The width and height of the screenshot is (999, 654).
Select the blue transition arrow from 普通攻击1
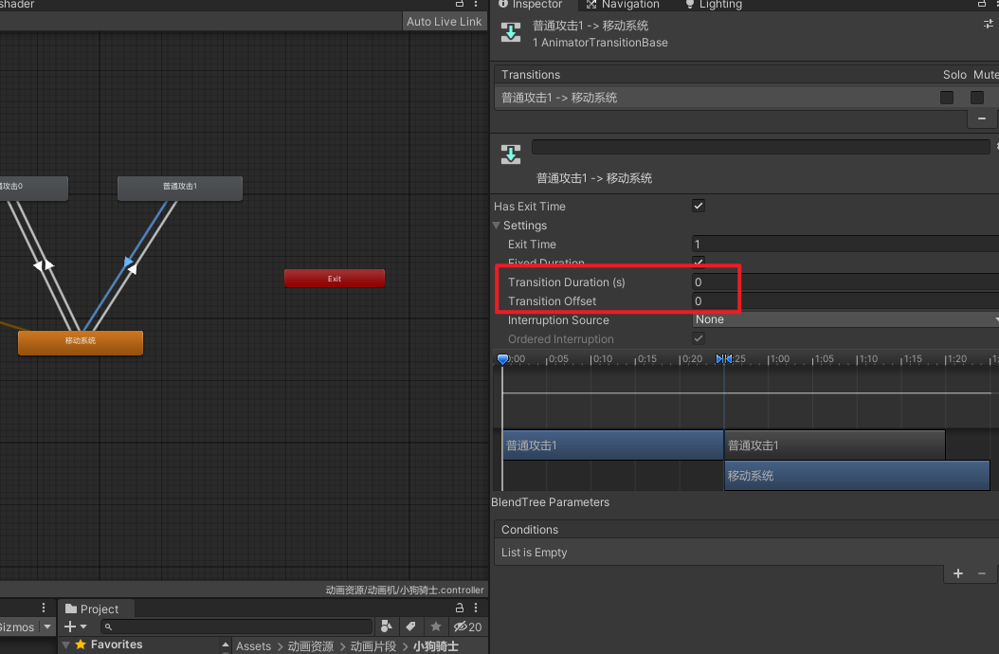point(129,261)
